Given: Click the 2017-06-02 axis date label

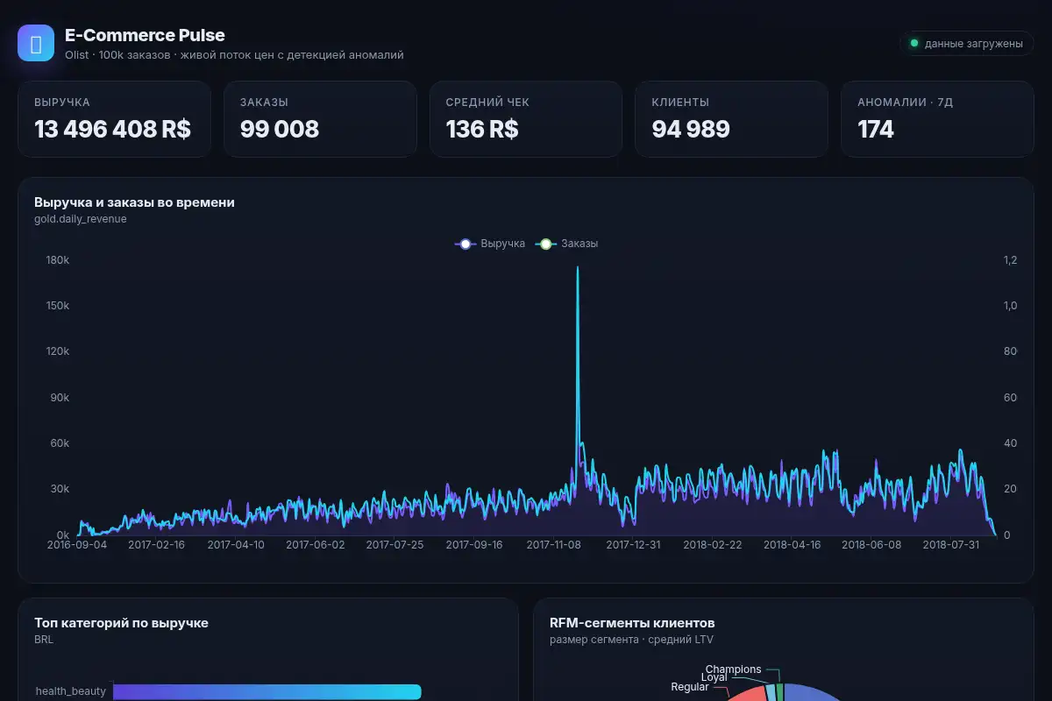Looking at the screenshot, I should (x=316, y=544).
